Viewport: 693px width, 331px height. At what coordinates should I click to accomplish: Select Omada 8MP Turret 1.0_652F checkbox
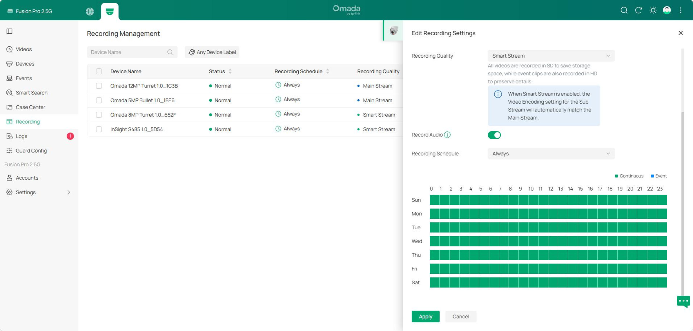pos(99,115)
